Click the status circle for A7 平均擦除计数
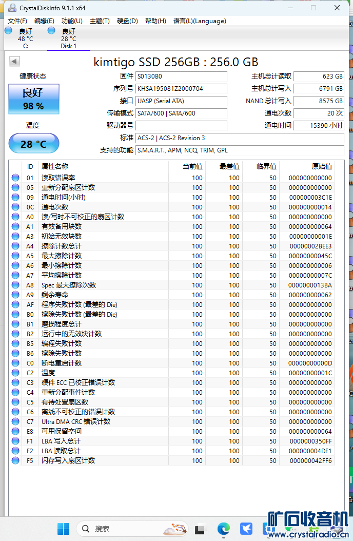Screen dimensions: 353x541 click(15, 275)
